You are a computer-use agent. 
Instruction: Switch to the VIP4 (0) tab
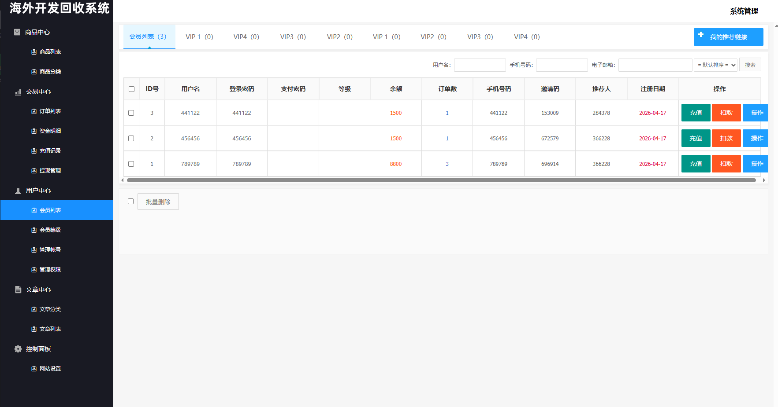tap(246, 37)
